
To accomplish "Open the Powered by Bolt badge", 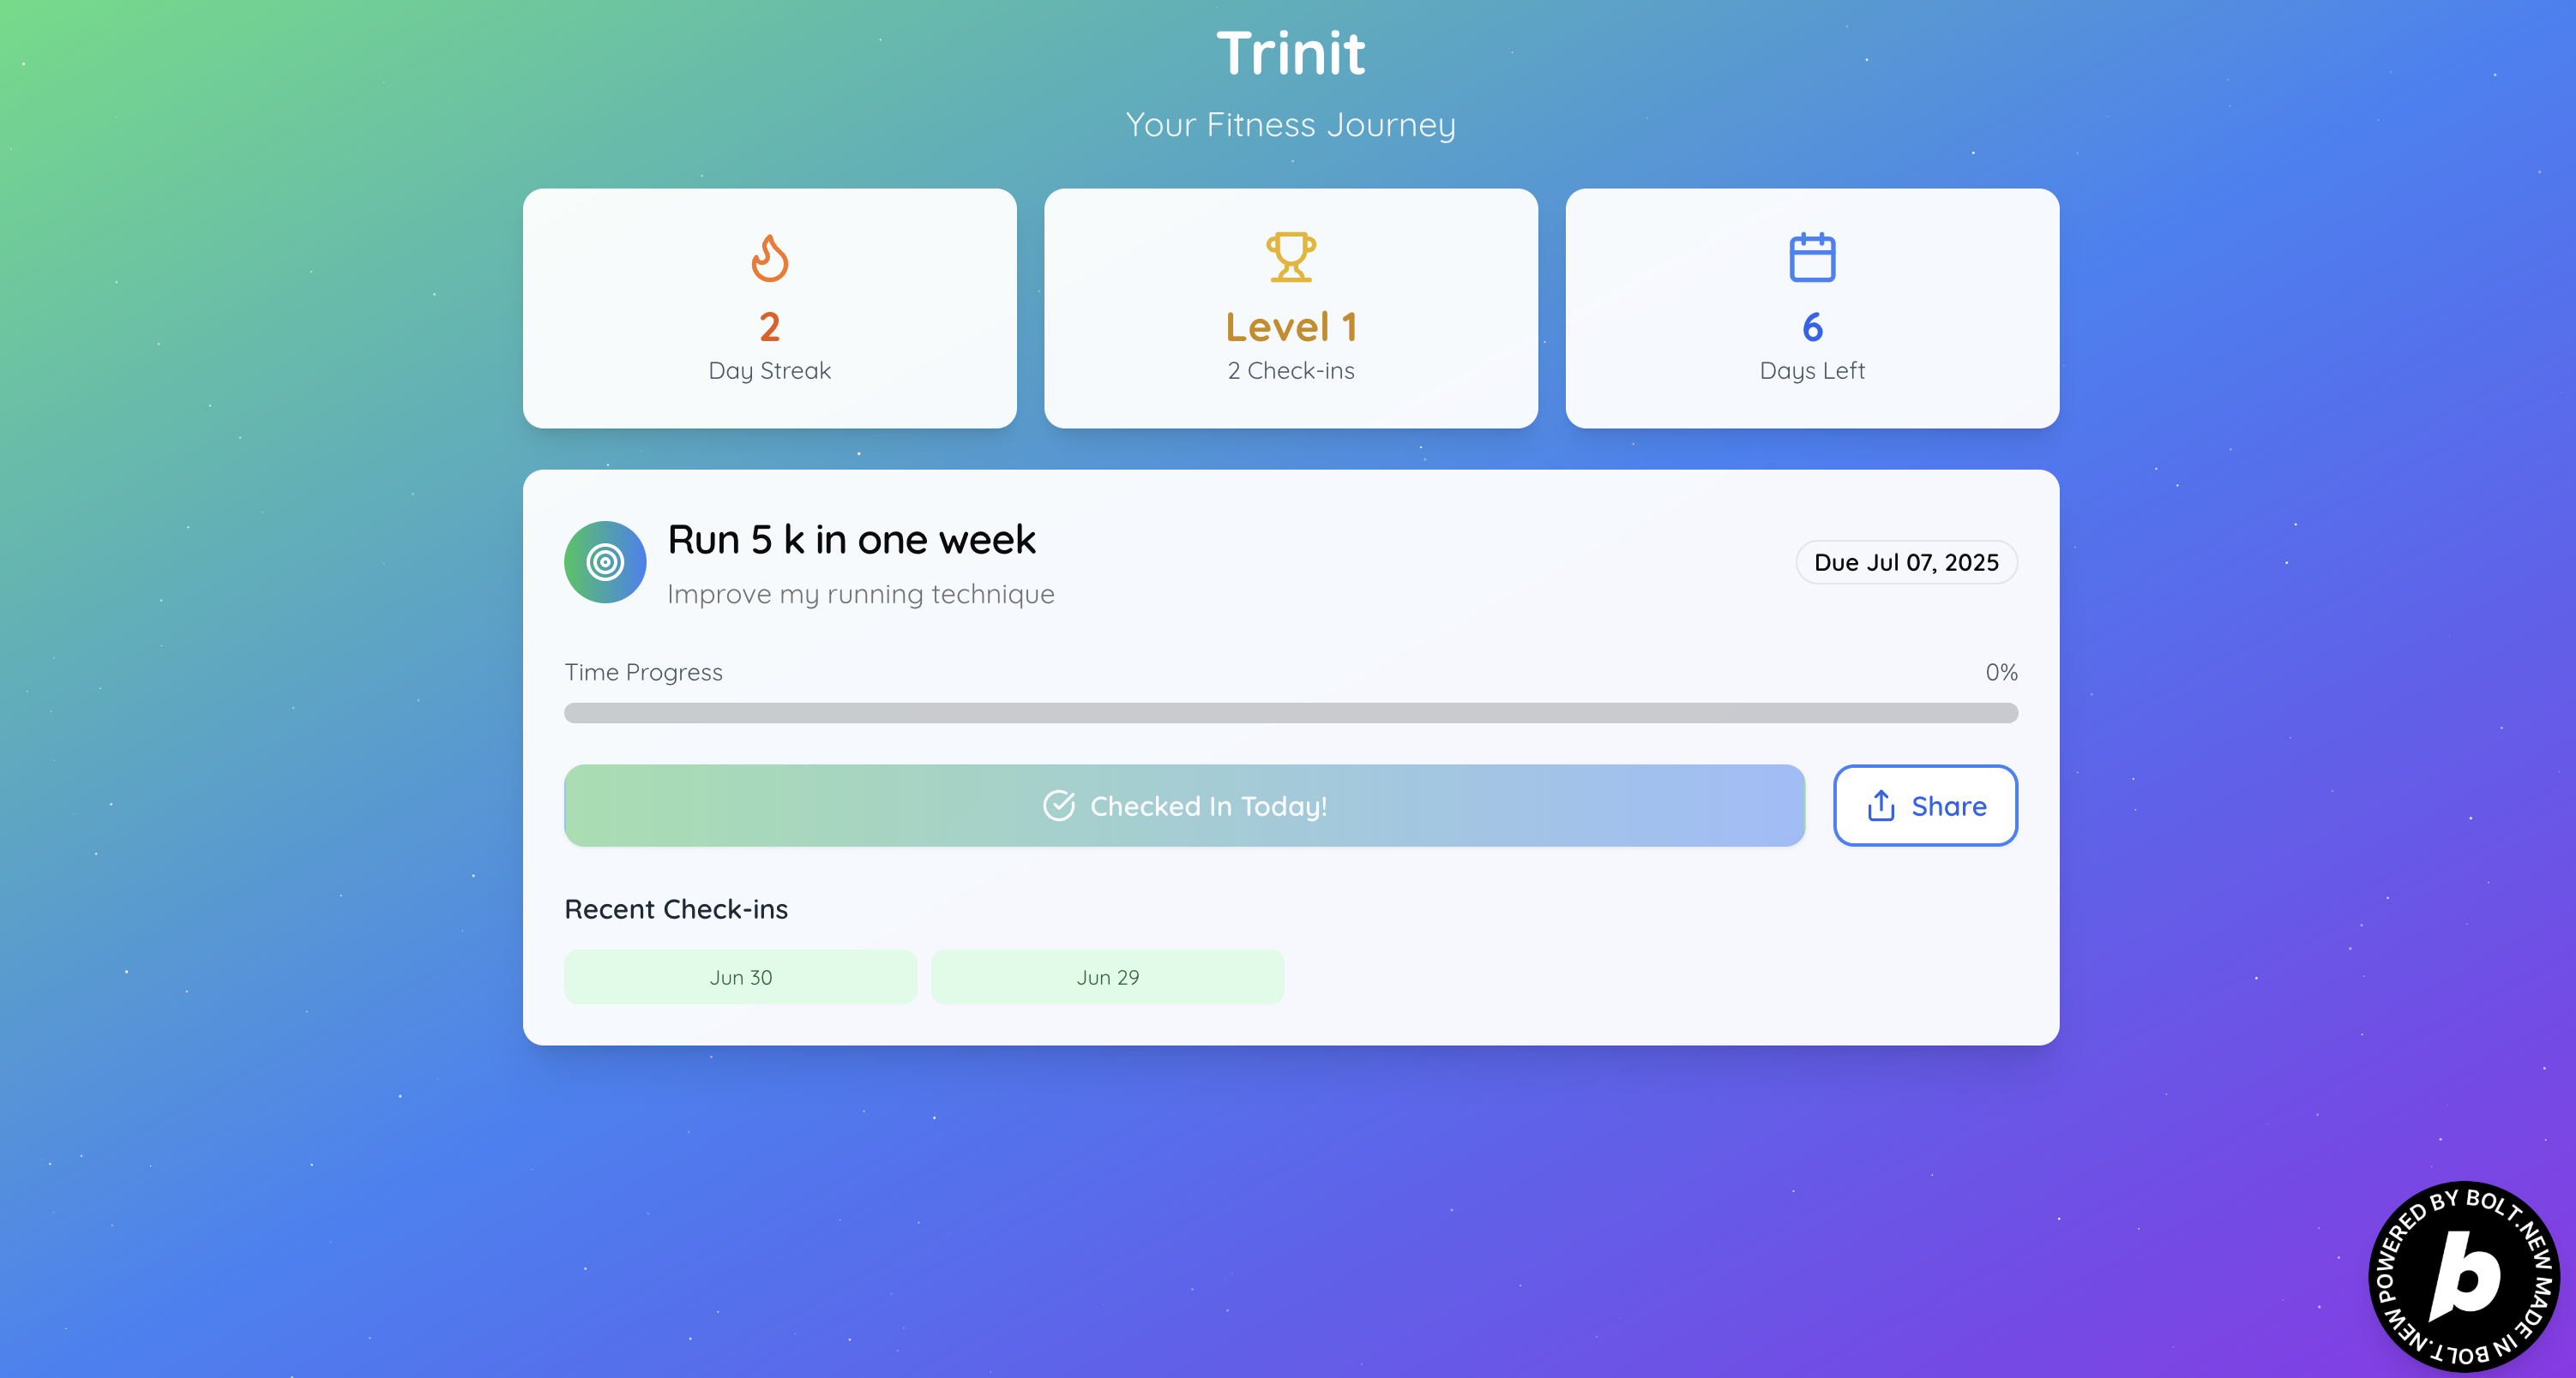I will click(x=2463, y=1276).
